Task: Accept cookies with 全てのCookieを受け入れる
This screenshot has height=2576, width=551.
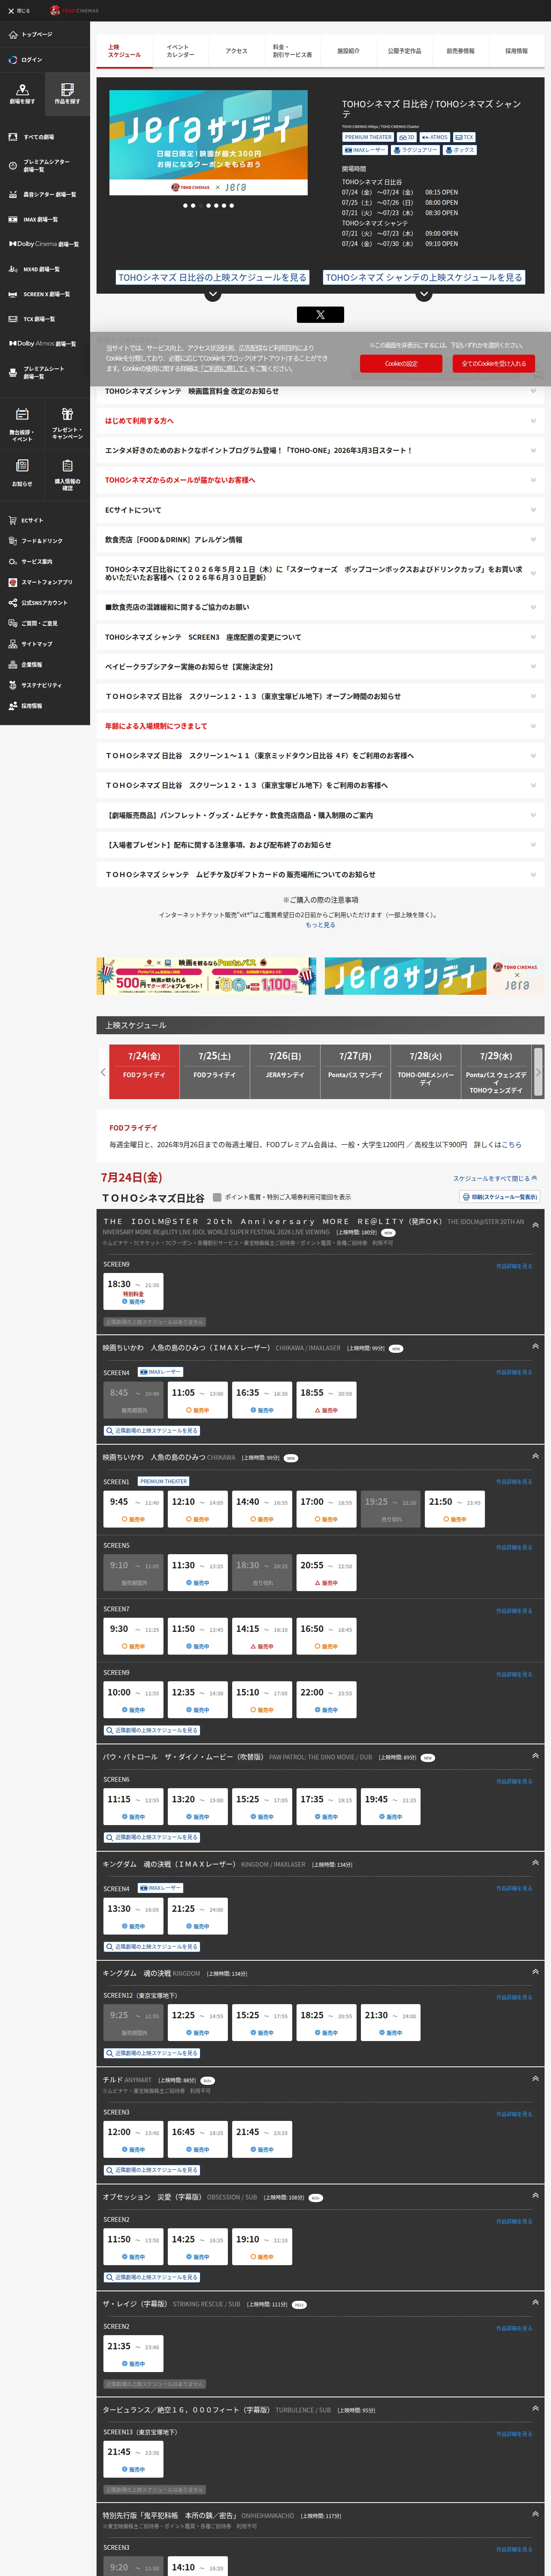Action: (x=493, y=364)
